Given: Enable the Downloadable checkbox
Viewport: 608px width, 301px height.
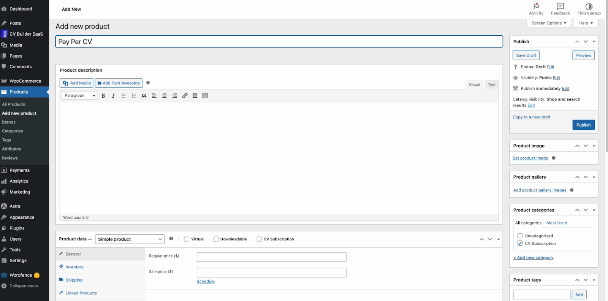Looking at the screenshot, I should click(x=216, y=239).
